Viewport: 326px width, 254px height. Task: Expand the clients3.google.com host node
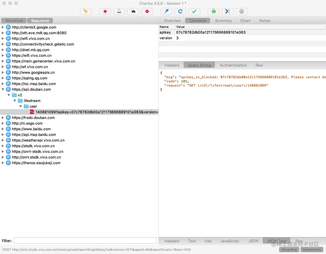pyautogui.click(x=3, y=27)
